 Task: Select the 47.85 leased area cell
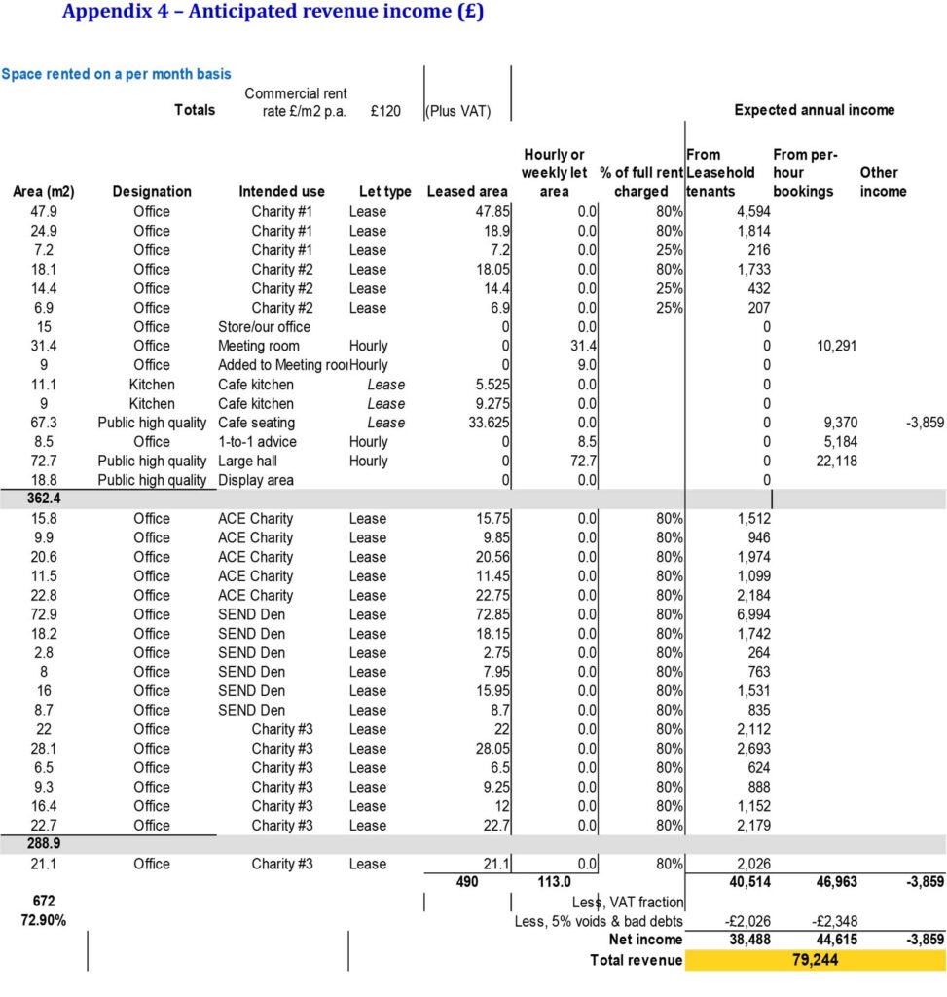tap(492, 211)
